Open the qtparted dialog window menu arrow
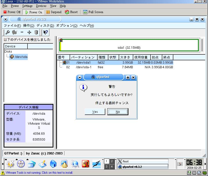This screenshot has width=208, height=176. click(80, 77)
